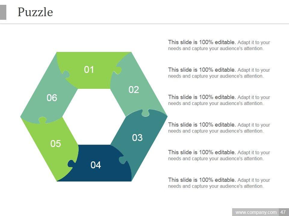Select the last "100% editable" text paragraph

pos(219,183)
